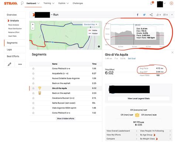Screen dimensions: 175x142
Task: Select the Segments sidebar tab
Action: click(12, 43)
